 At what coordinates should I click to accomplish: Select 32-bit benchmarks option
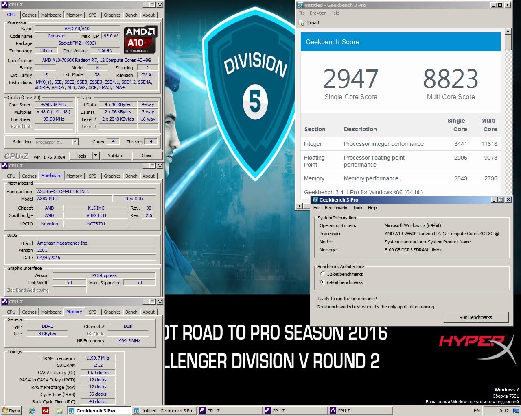pos(323,274)
